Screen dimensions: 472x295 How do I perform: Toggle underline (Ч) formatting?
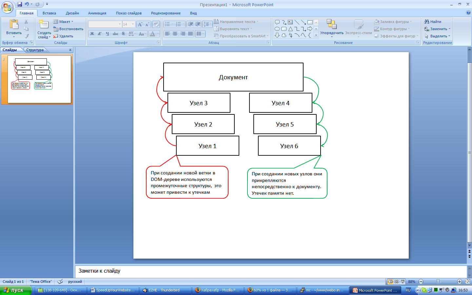pos(107,34)
